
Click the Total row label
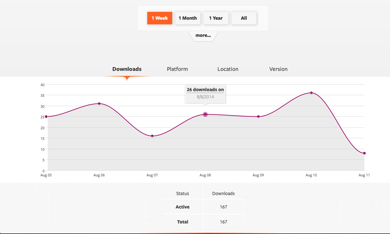tap(183, 222)
